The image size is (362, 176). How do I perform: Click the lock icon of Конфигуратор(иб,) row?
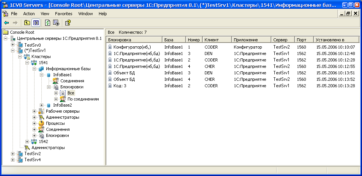click(x=110, y=47)
